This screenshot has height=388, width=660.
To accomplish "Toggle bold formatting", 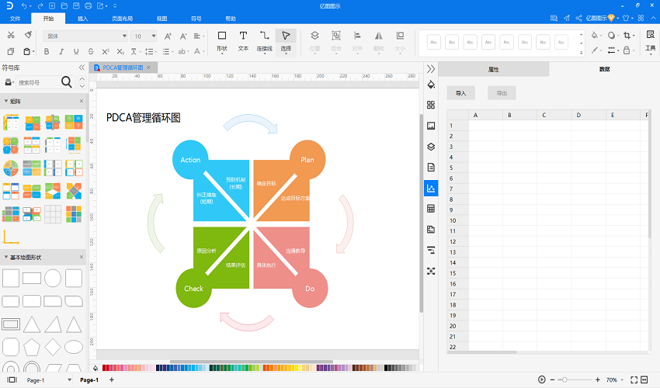I will 47,51.
